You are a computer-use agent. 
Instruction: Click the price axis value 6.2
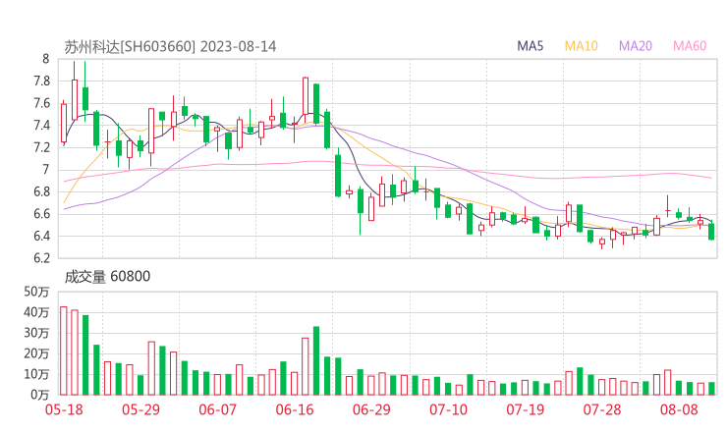(x=41, y=257)
